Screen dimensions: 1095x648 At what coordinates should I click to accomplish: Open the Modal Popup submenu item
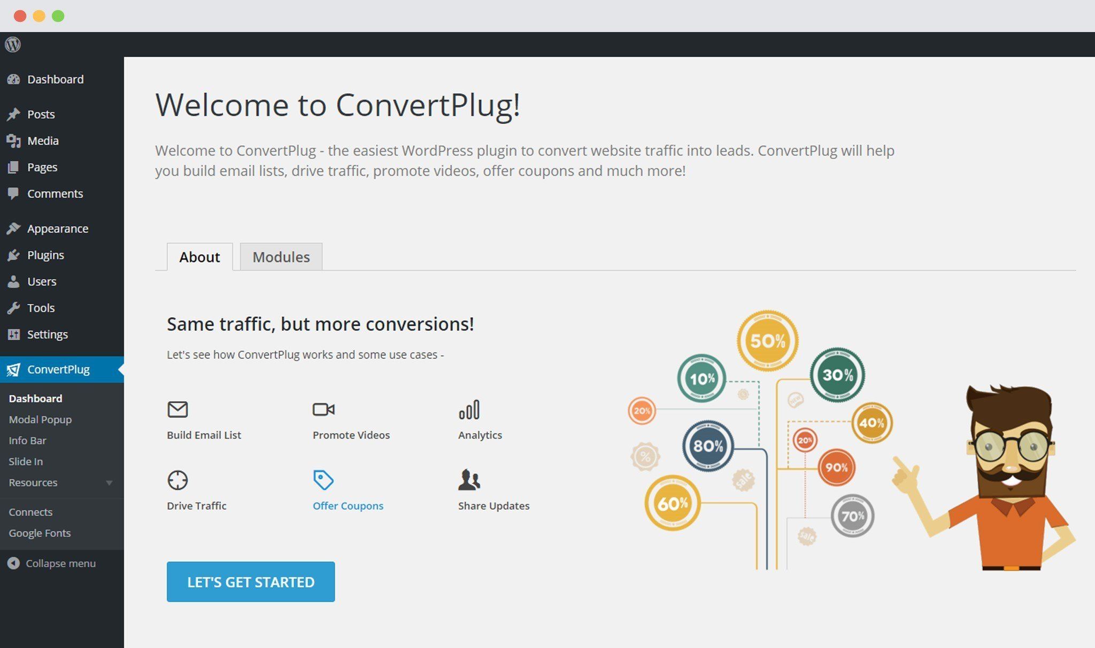[40, 419]
